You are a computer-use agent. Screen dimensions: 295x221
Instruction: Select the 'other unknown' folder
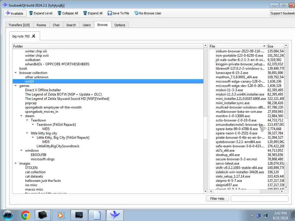coord(37,77)
